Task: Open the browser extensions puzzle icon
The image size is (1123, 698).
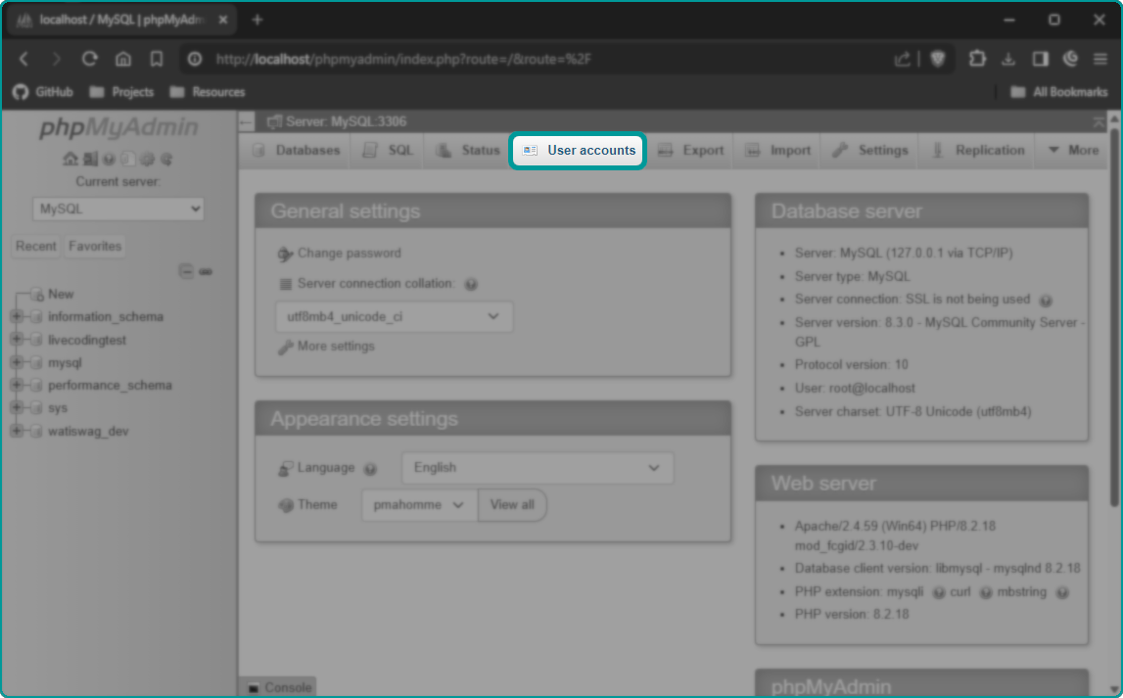Action: [977, 59]
